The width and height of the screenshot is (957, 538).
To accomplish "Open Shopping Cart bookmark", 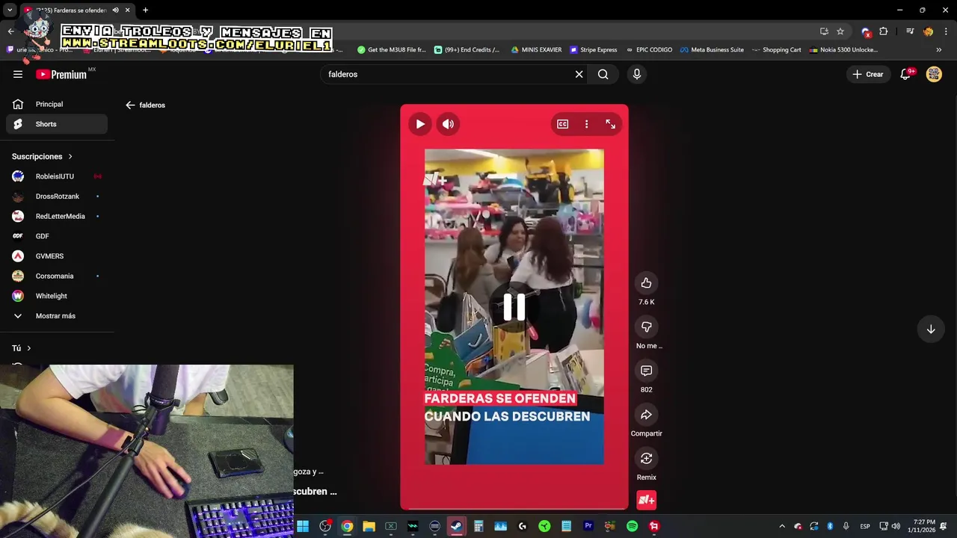I will [776, 50].
